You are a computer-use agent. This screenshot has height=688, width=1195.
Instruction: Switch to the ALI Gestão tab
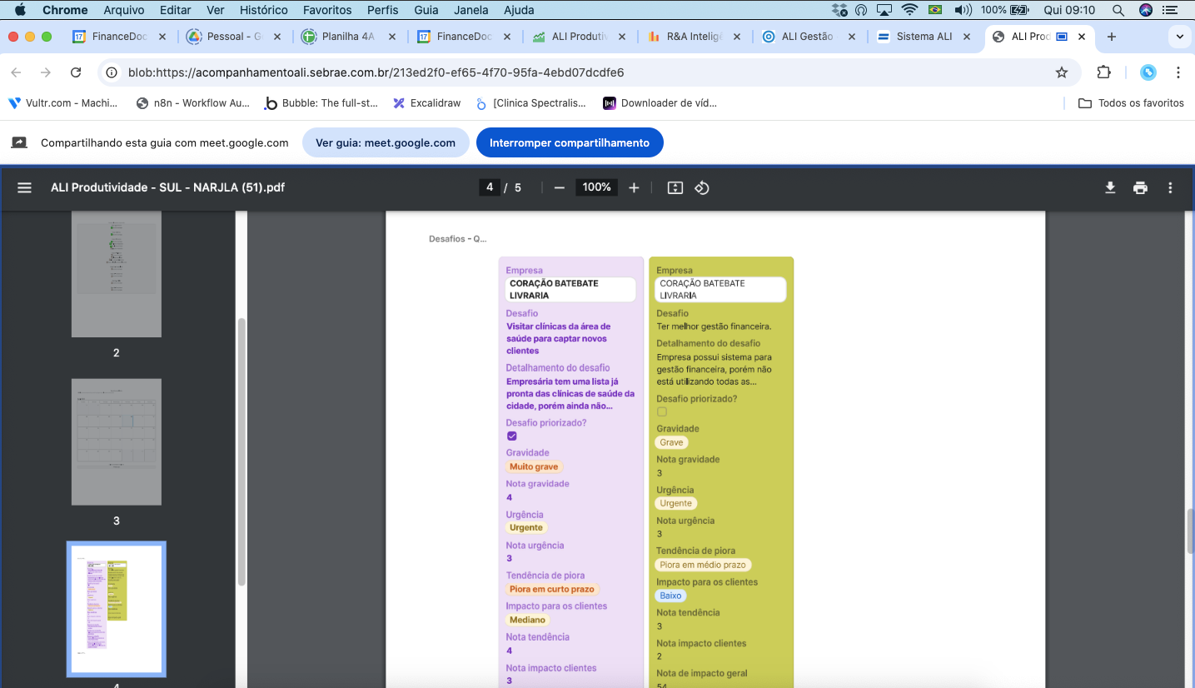[x=809, y=37]
